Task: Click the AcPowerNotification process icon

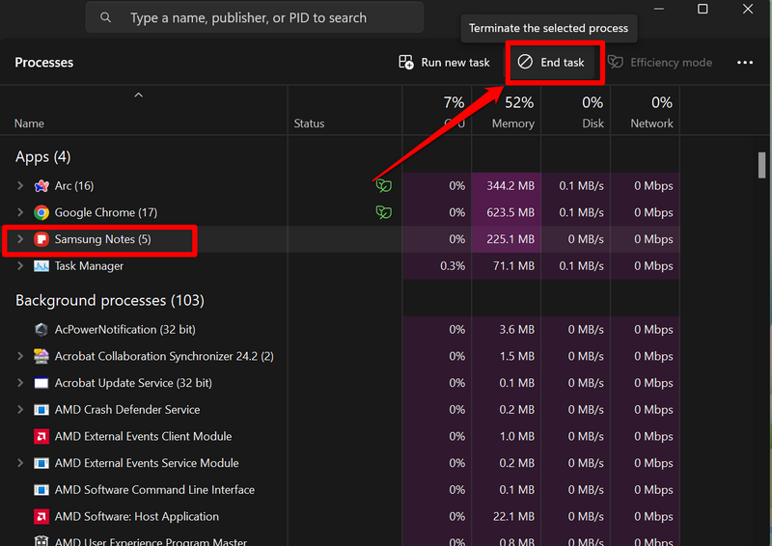Action: click(x=41, y=329)
